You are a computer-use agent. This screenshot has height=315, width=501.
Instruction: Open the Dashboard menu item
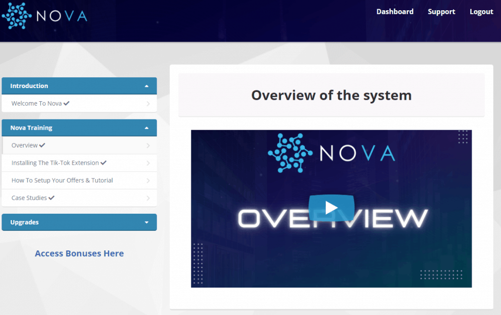click(395, 12)
